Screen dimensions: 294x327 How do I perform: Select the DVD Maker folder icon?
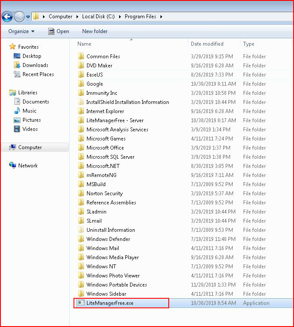tap(81, 66)
